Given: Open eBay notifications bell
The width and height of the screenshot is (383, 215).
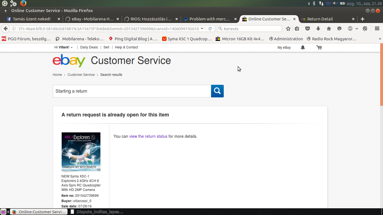Looking at the screenshot, I should (303, 48).
